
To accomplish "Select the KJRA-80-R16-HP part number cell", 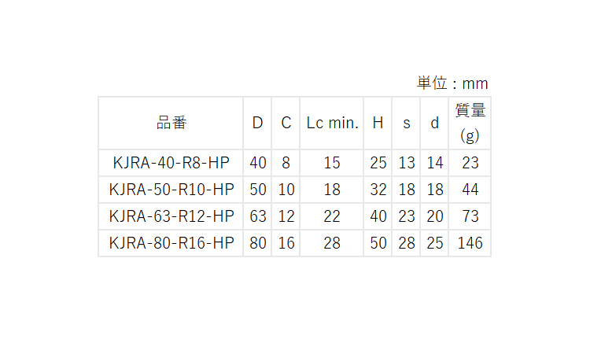I will tap(171, 243).
